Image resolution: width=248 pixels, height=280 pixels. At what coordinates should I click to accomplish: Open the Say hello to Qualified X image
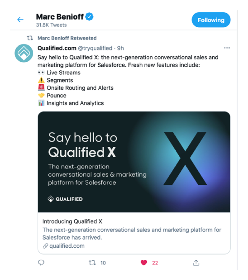click(134, 162)
